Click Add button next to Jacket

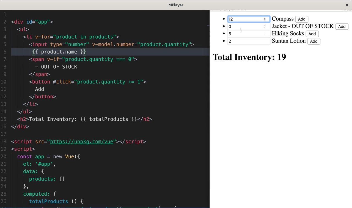click(x=342, y=26)
